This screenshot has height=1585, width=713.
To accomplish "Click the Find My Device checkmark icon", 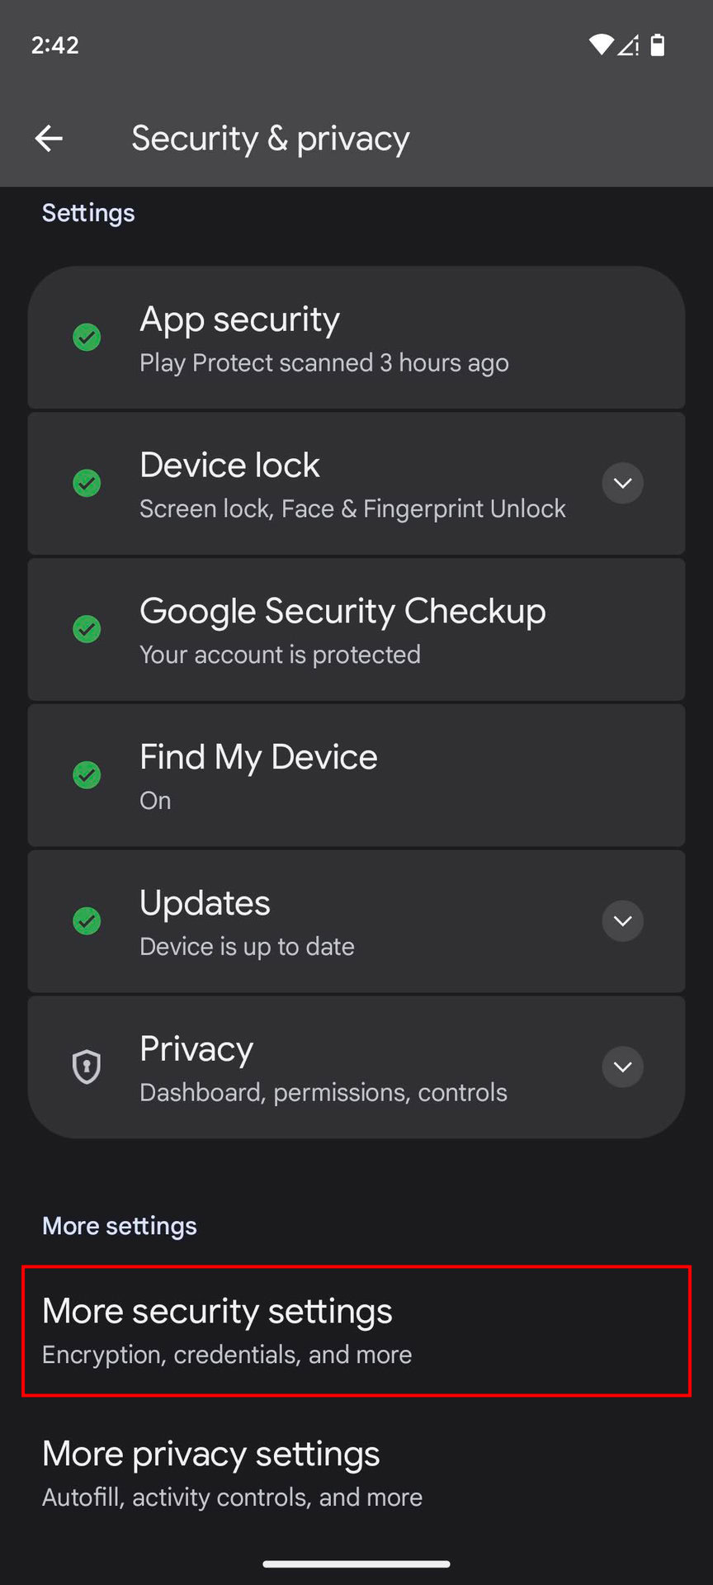I will [x=87, y=775].
